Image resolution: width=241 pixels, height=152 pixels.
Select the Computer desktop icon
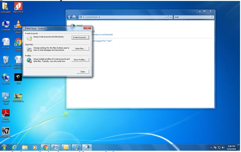[x=6, y=26]
